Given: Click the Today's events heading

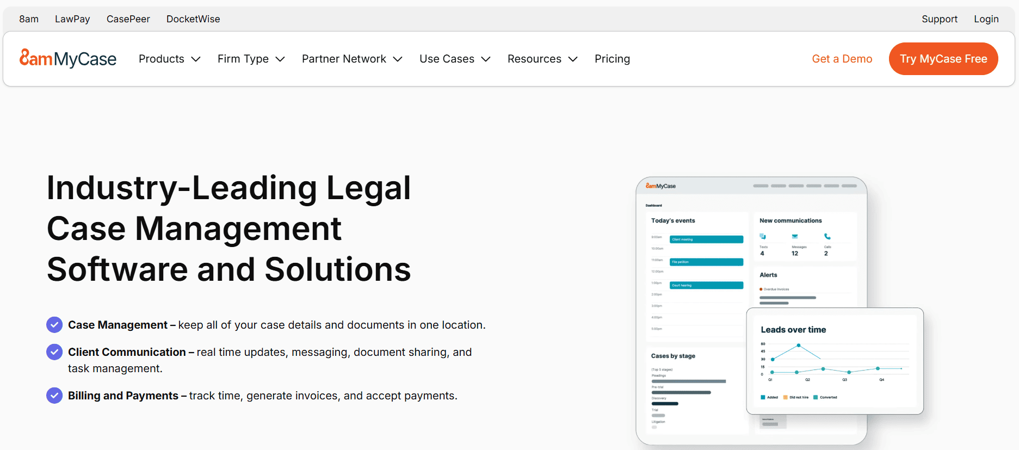Looking at the screenshot, I should (673, 220).
